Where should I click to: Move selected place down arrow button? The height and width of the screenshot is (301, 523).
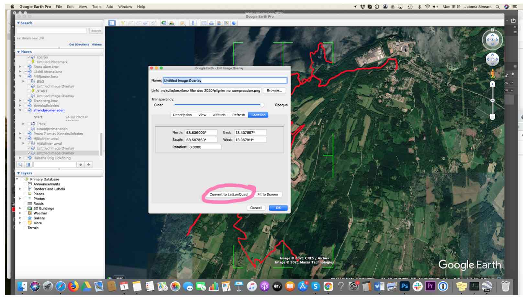pyautogui.click(x=88, y=165)
